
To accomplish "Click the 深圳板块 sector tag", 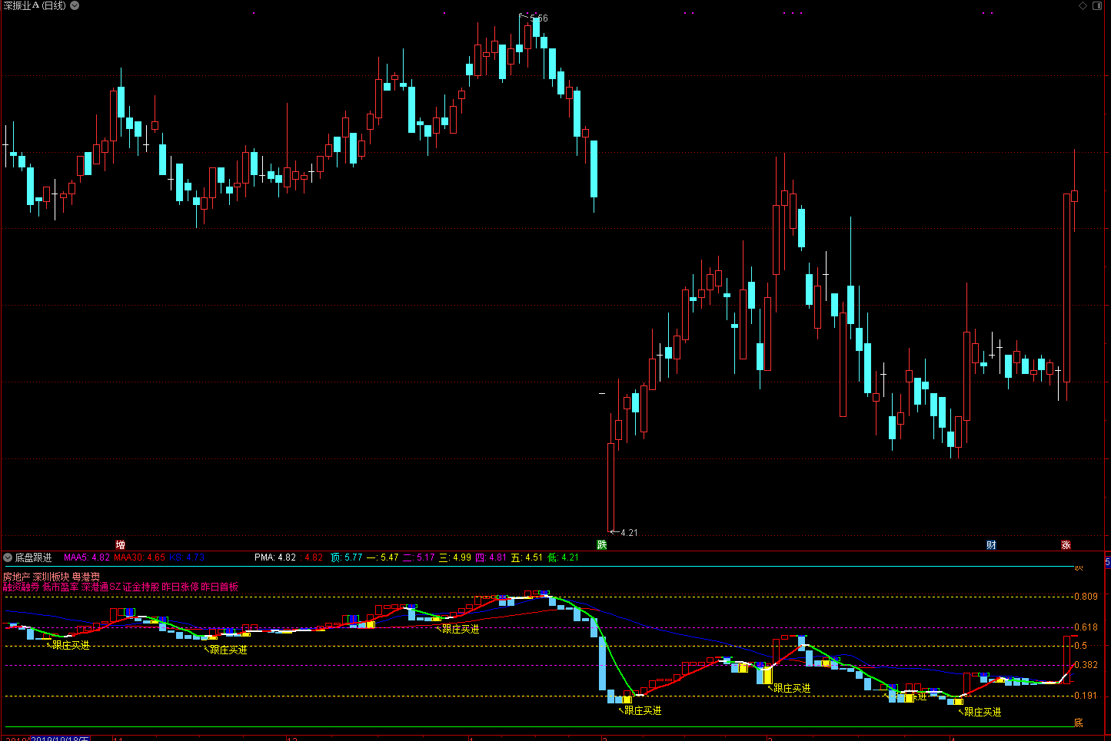I will pyautogui.click(x=51, y=577).
